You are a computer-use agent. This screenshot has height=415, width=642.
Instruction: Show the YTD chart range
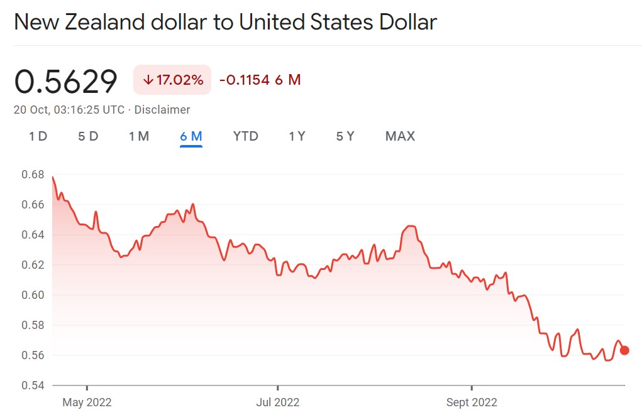[245, 136]
